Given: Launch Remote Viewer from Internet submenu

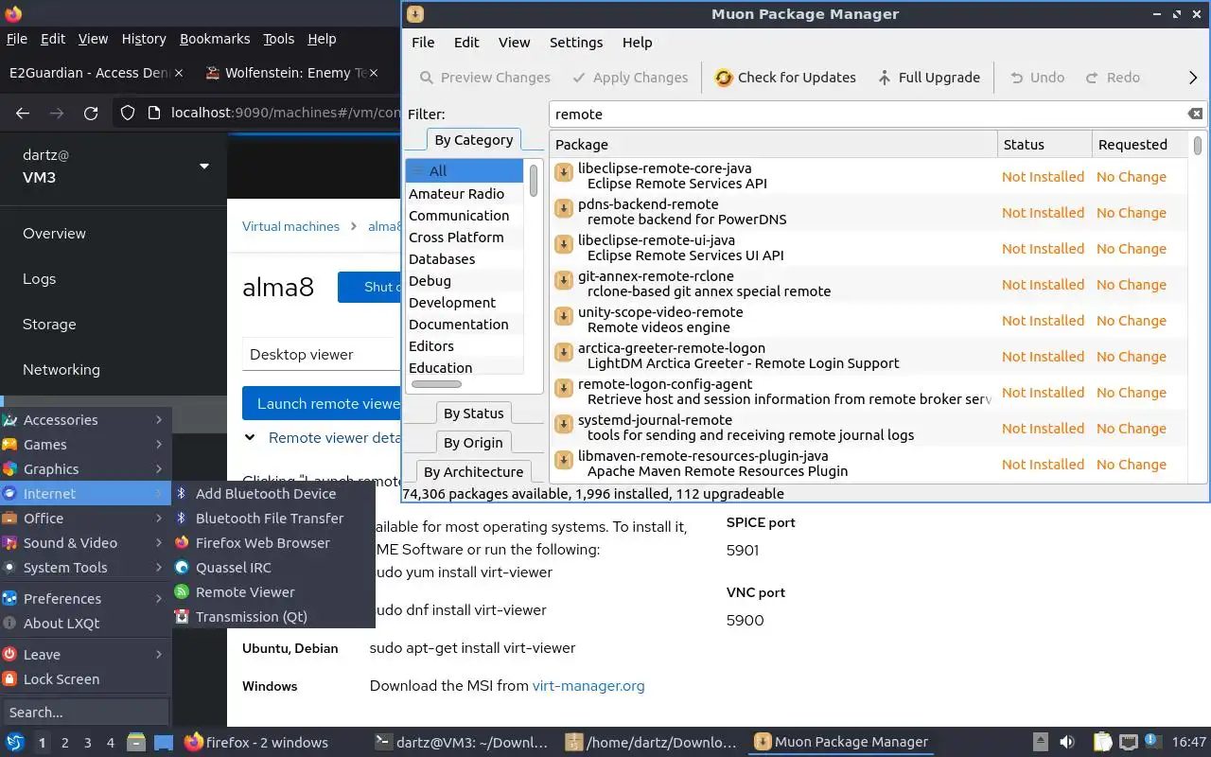Looking at the screenshot, I should [273, 592].
